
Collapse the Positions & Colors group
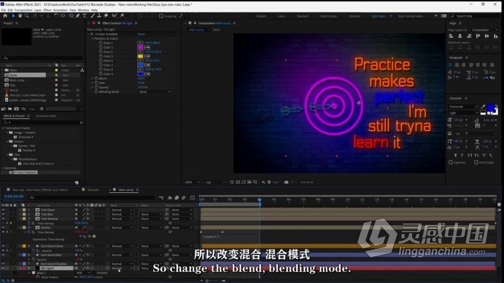[93, 39]
